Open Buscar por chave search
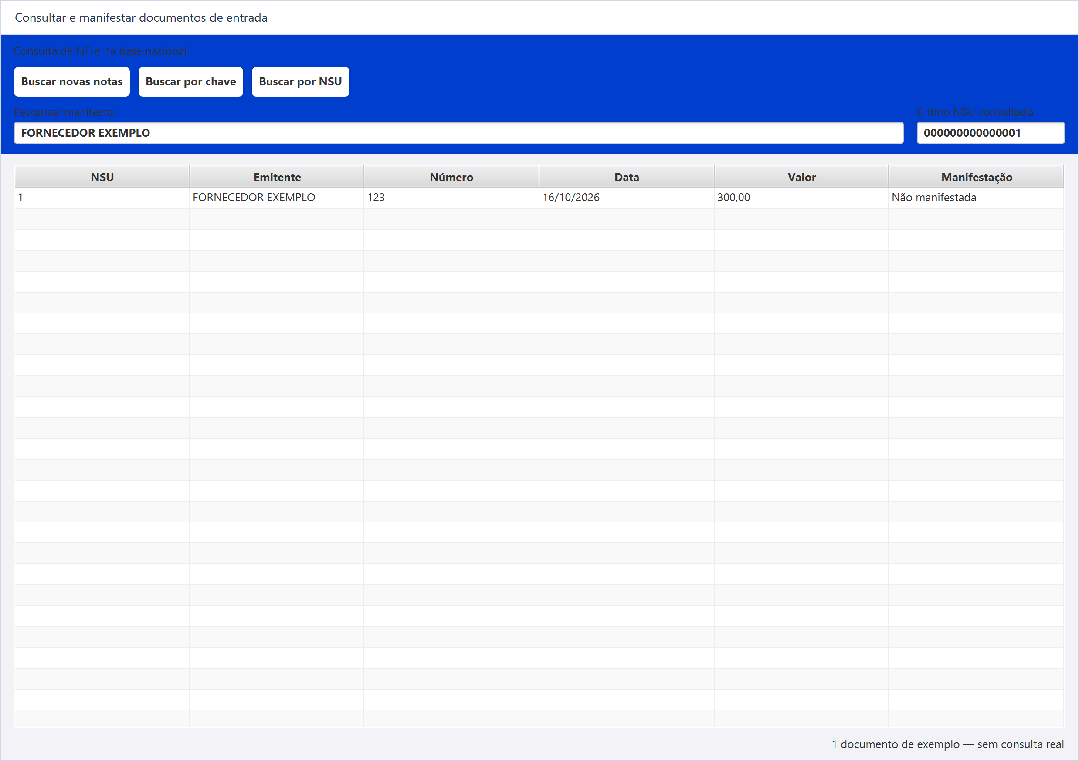The height and width of the screenshot is (761, 1079). click(191, 82)
